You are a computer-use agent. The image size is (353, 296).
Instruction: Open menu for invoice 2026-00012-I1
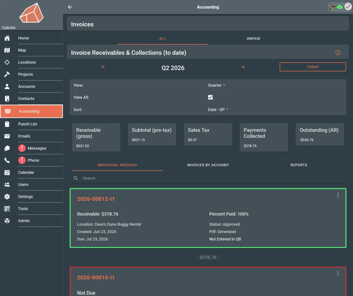(x=338, y=195)
